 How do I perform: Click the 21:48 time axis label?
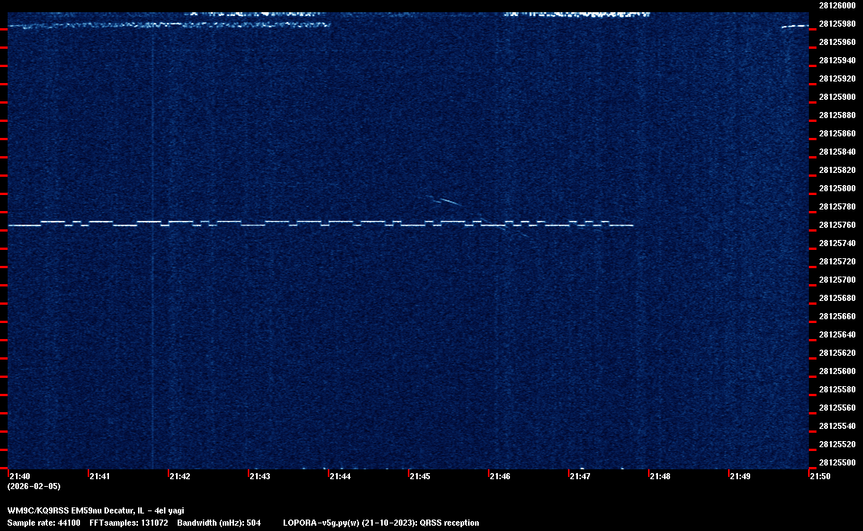pos(660,476)
